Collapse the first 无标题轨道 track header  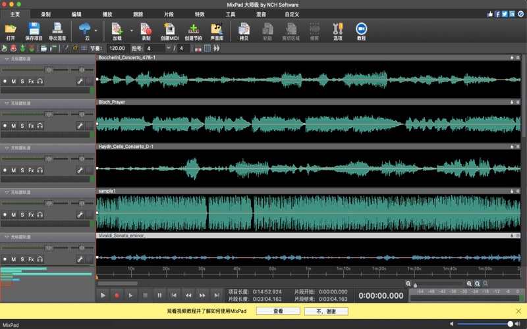coord(5,59)
